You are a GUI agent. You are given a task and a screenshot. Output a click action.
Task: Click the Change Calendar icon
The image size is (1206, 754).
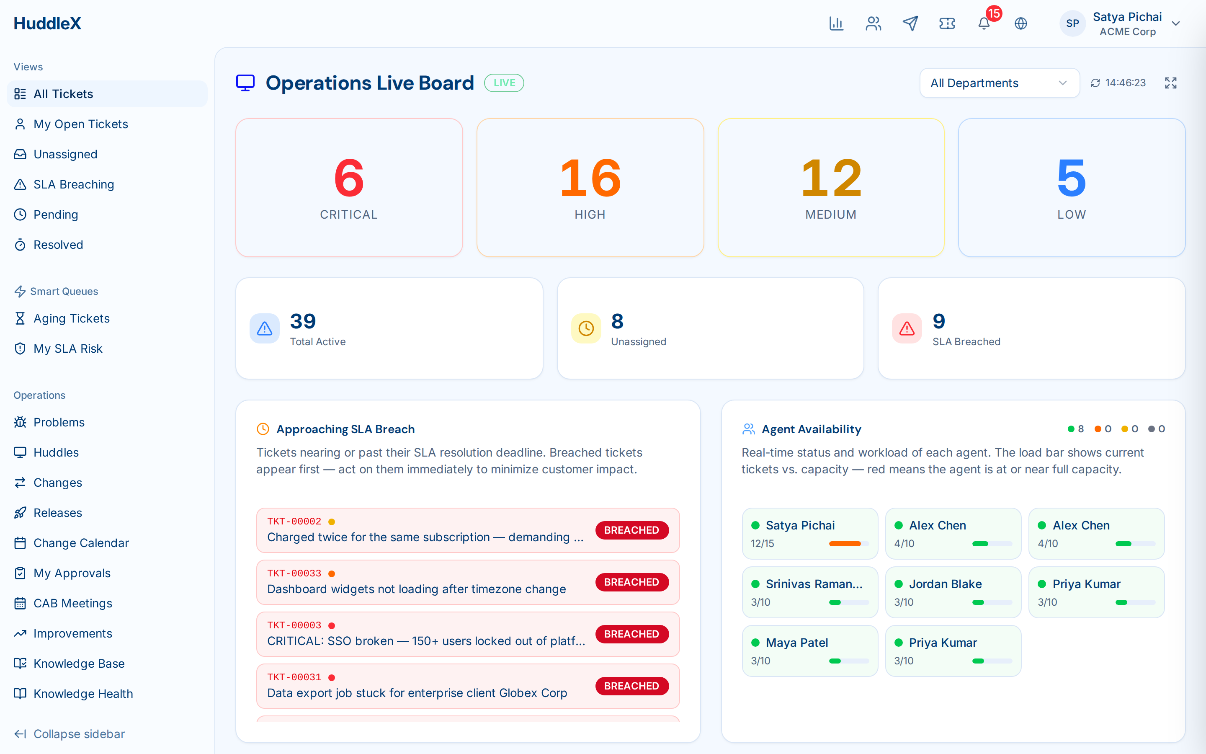point(20,543)
